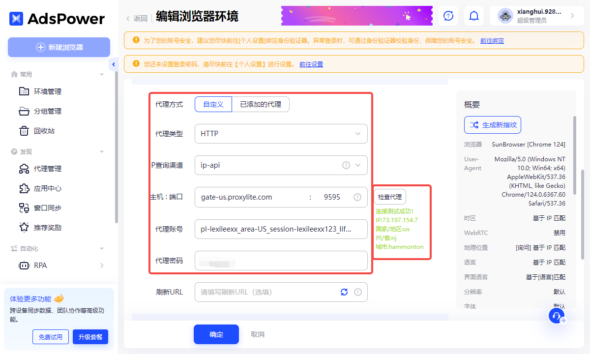
Task: Click the port field 9595
Action: click(x=332, y=197)
